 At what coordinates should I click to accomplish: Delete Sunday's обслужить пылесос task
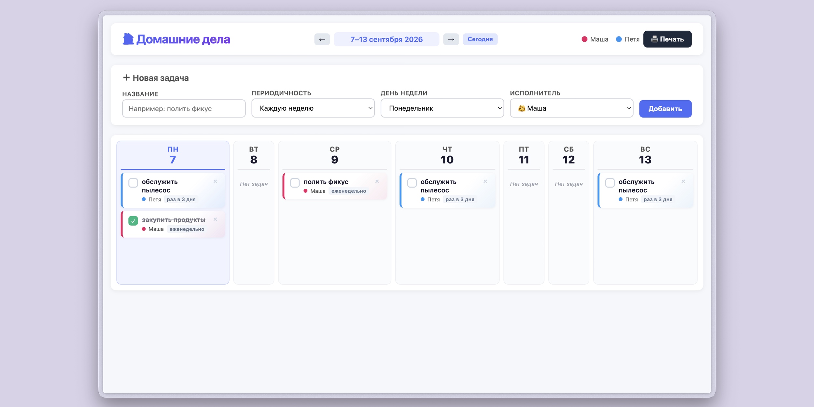tap(683, 181)
